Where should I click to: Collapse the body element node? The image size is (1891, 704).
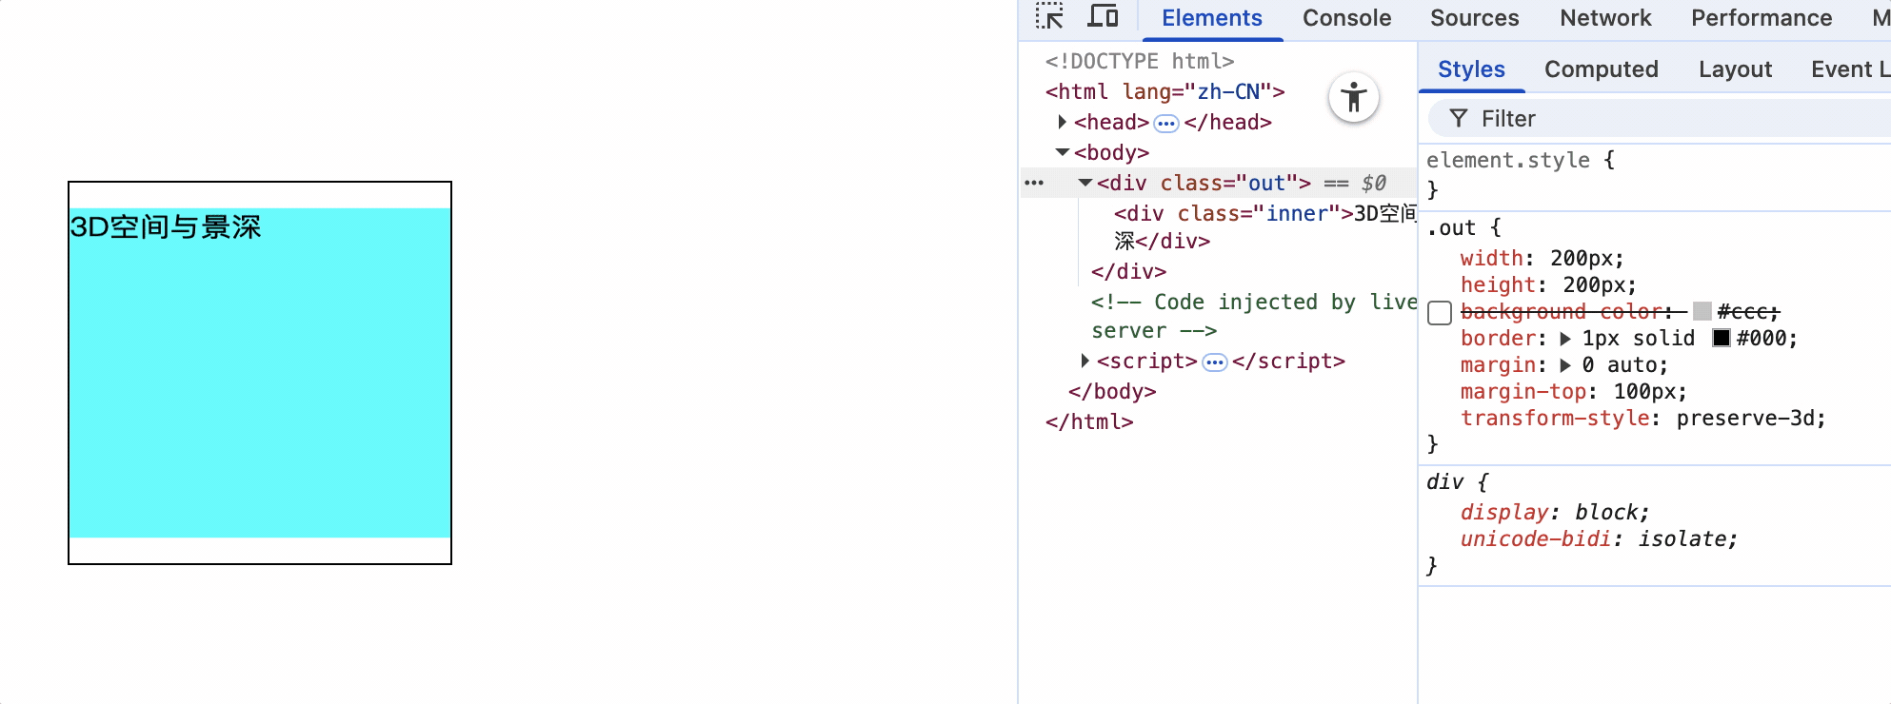click(x=1062, y=152)
